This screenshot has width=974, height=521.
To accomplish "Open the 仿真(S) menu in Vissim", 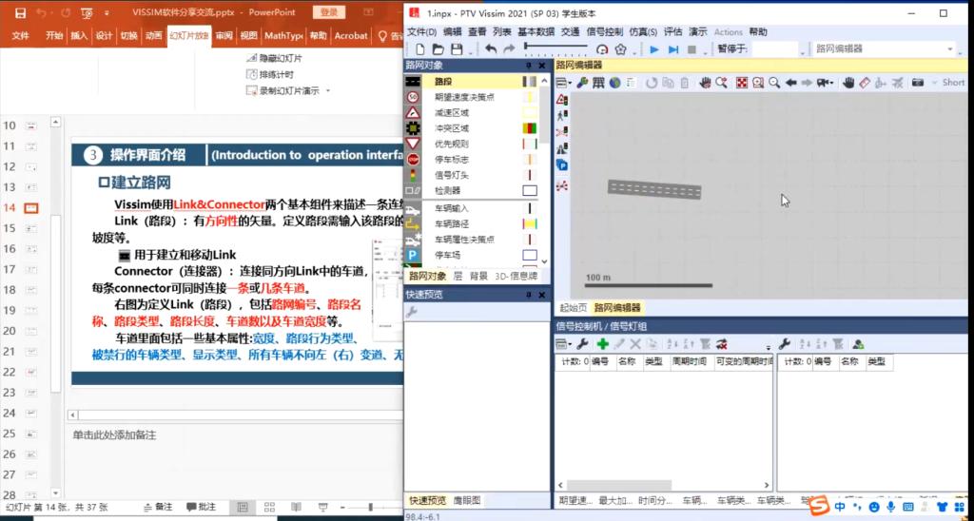I will (643, 31).
